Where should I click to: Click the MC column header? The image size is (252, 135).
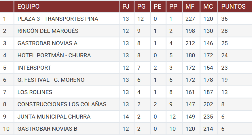209,6
